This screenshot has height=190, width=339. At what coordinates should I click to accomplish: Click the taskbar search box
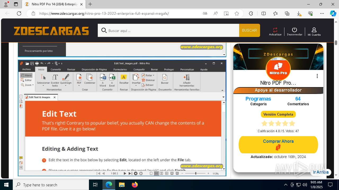tap(51, 185)
